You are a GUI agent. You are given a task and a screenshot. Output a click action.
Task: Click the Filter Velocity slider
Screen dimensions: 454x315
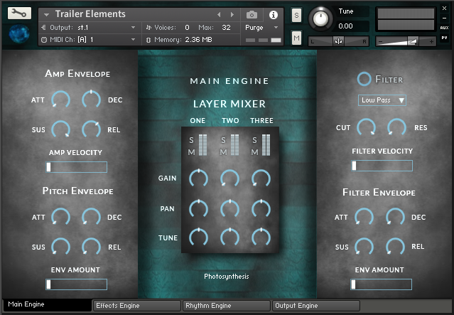tap(382, 166)
